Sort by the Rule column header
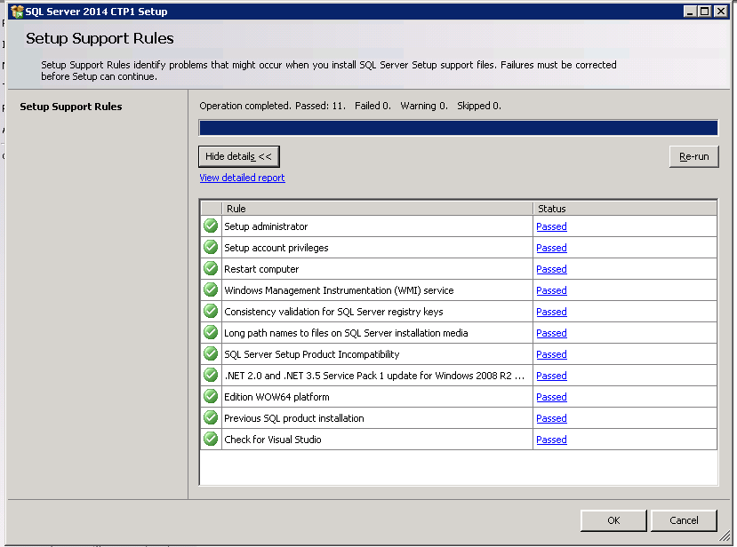This screenshot has width=737, height=547. coord(377,209)
